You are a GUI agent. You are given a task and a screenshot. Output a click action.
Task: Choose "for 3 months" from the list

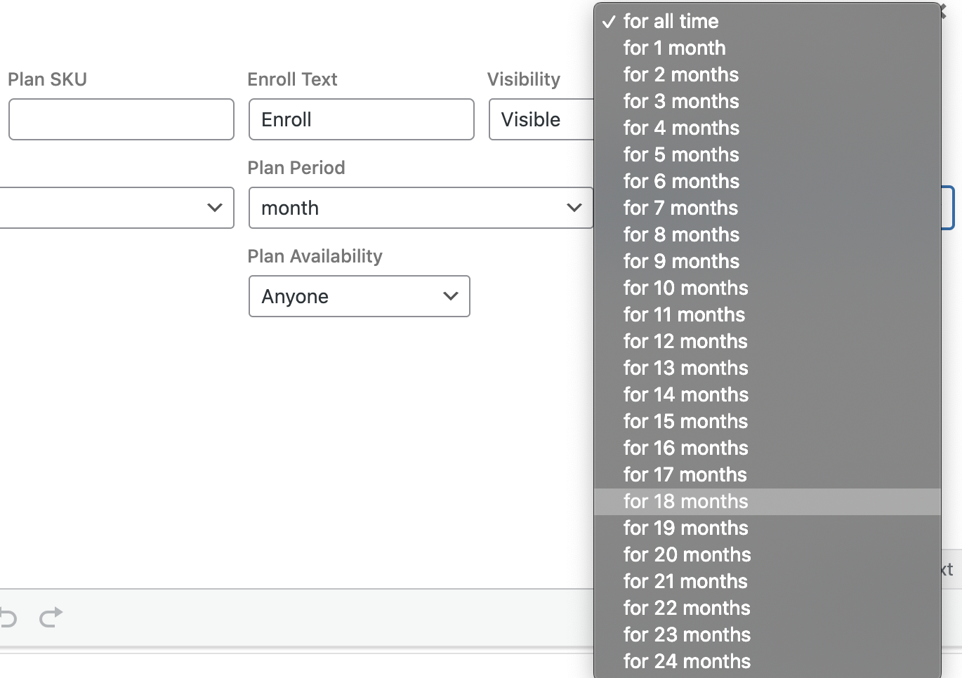681,101
